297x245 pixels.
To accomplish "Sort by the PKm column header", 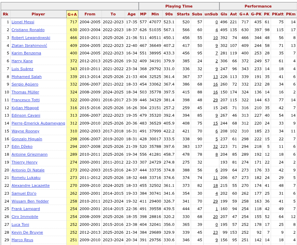I will tap(291, 14).
